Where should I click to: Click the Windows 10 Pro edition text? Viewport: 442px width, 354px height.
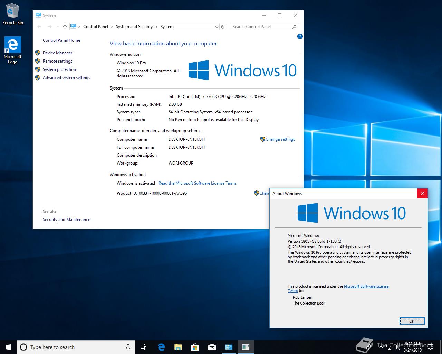131,63
